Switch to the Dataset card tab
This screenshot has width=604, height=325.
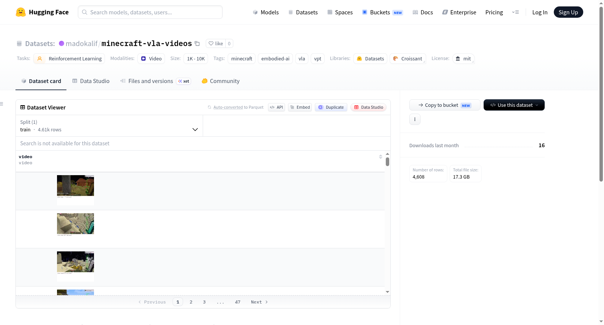click(x=41, y=81)
